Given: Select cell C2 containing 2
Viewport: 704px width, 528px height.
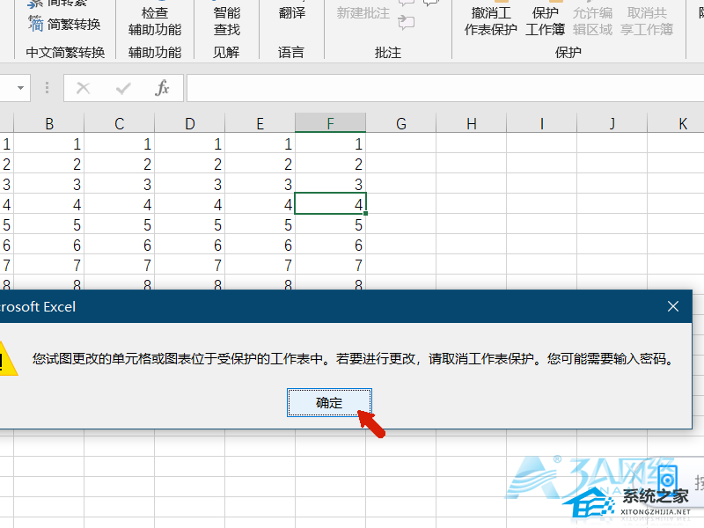Looking at the screenshot, I should [x=120, y=164].
